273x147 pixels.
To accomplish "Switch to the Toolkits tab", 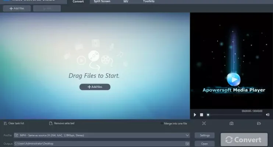I will (149, 1).
